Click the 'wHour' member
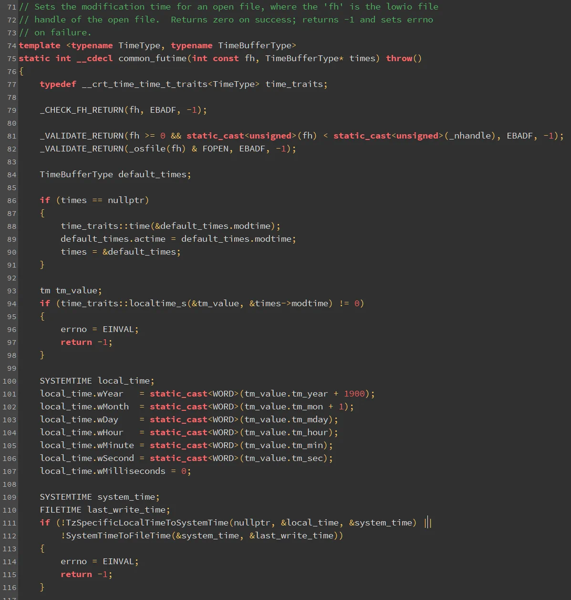Viewport: 571px width, 600px height. pyautogui.click(x=110, y=432)
